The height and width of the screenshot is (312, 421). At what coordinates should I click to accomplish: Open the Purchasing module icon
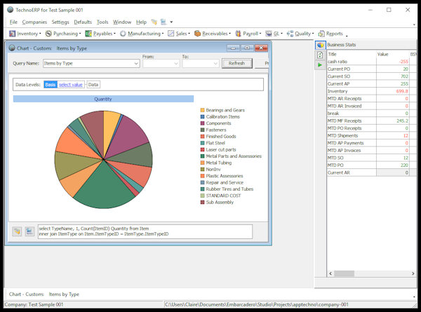tap(48, 34)
